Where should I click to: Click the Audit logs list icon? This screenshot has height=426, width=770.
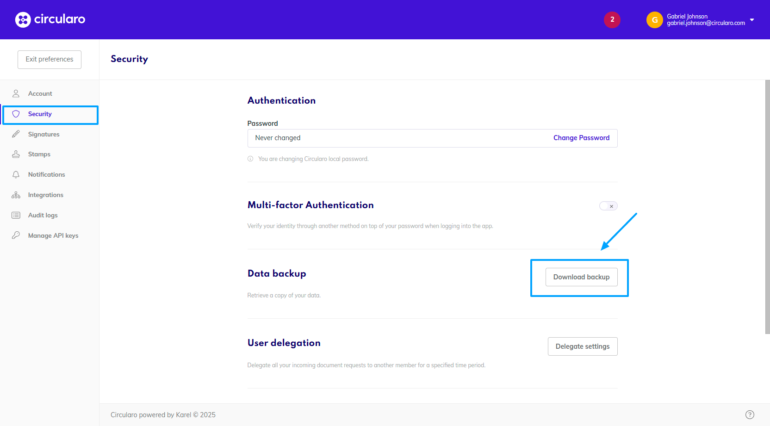pos(16,215)
